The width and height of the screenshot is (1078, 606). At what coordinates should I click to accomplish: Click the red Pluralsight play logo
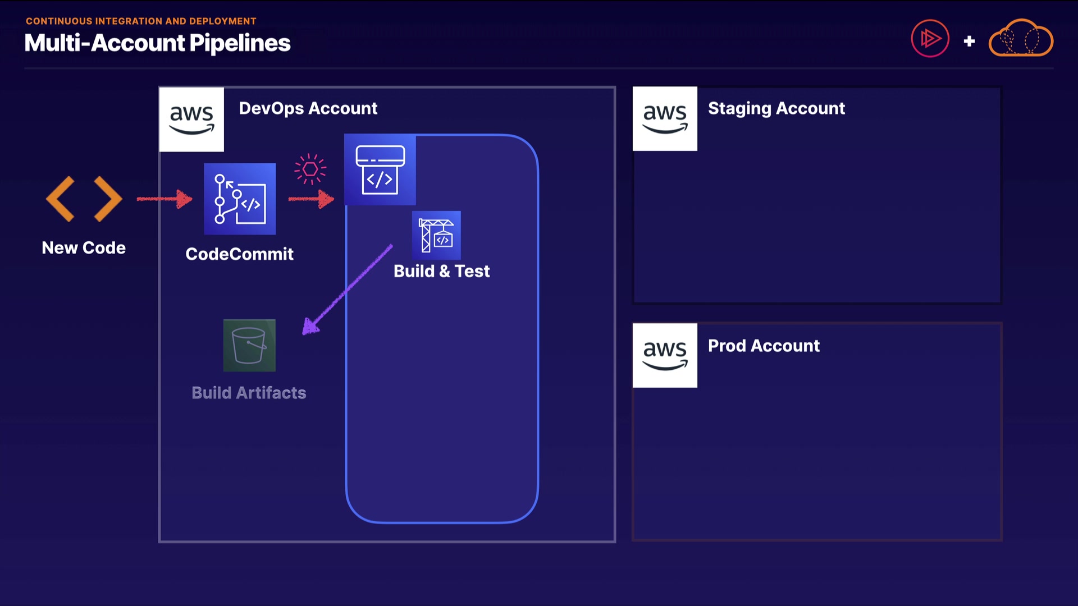click(x=930, y=39)
